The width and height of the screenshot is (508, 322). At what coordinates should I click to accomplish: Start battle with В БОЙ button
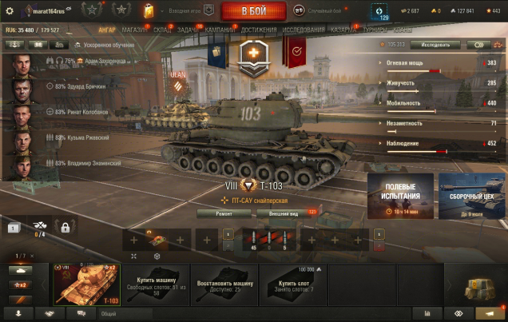[254, 11]
